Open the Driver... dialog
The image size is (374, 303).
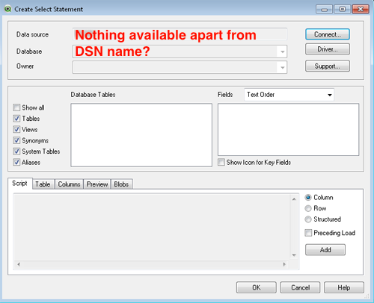(328, 49)
